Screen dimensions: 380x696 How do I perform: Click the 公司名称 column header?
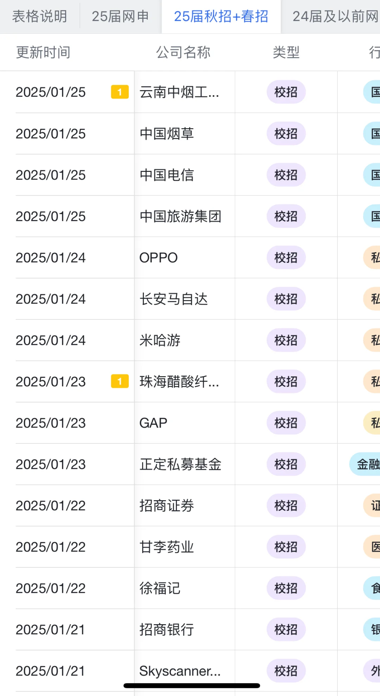[x=183, y=52]
